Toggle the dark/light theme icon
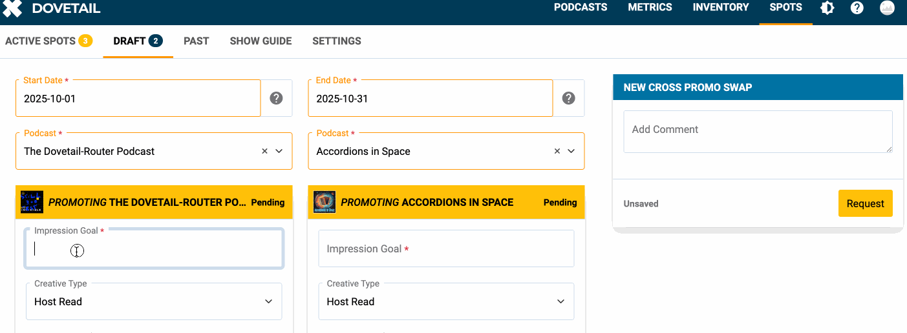Viewport: 907px width, 333px height. click(x=827, y=8)
